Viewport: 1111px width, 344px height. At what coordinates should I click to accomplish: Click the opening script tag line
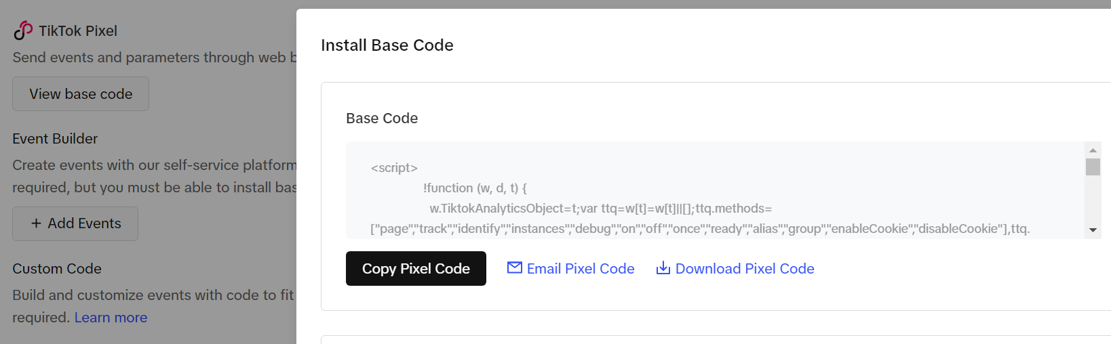click(x=394, y=168)
